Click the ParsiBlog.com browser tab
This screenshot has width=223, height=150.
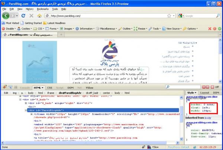(30, 35)
